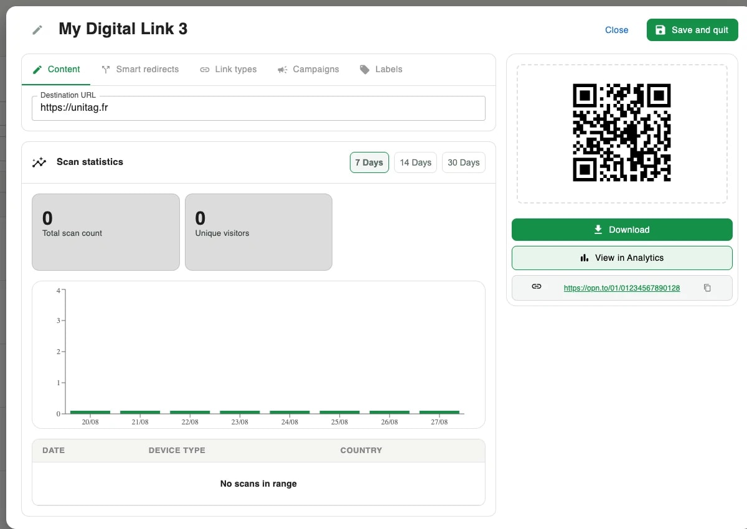
Task: Click the copy icon next to the opn.to link
Action: (707, 288)
